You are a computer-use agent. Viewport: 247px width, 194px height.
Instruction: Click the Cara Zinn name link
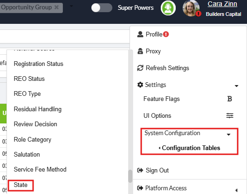(x=222, y=4)
